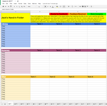Screen dimensions: 107x106
Task: Click the folder icon beside the title
Action: (x=18, y=1)
